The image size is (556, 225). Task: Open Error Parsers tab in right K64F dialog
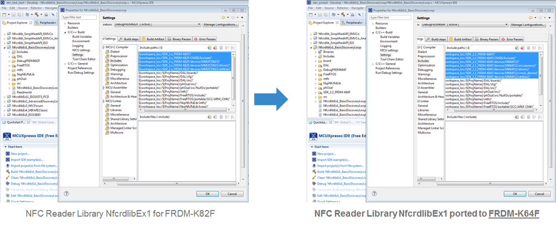click(x=513, y=39)
